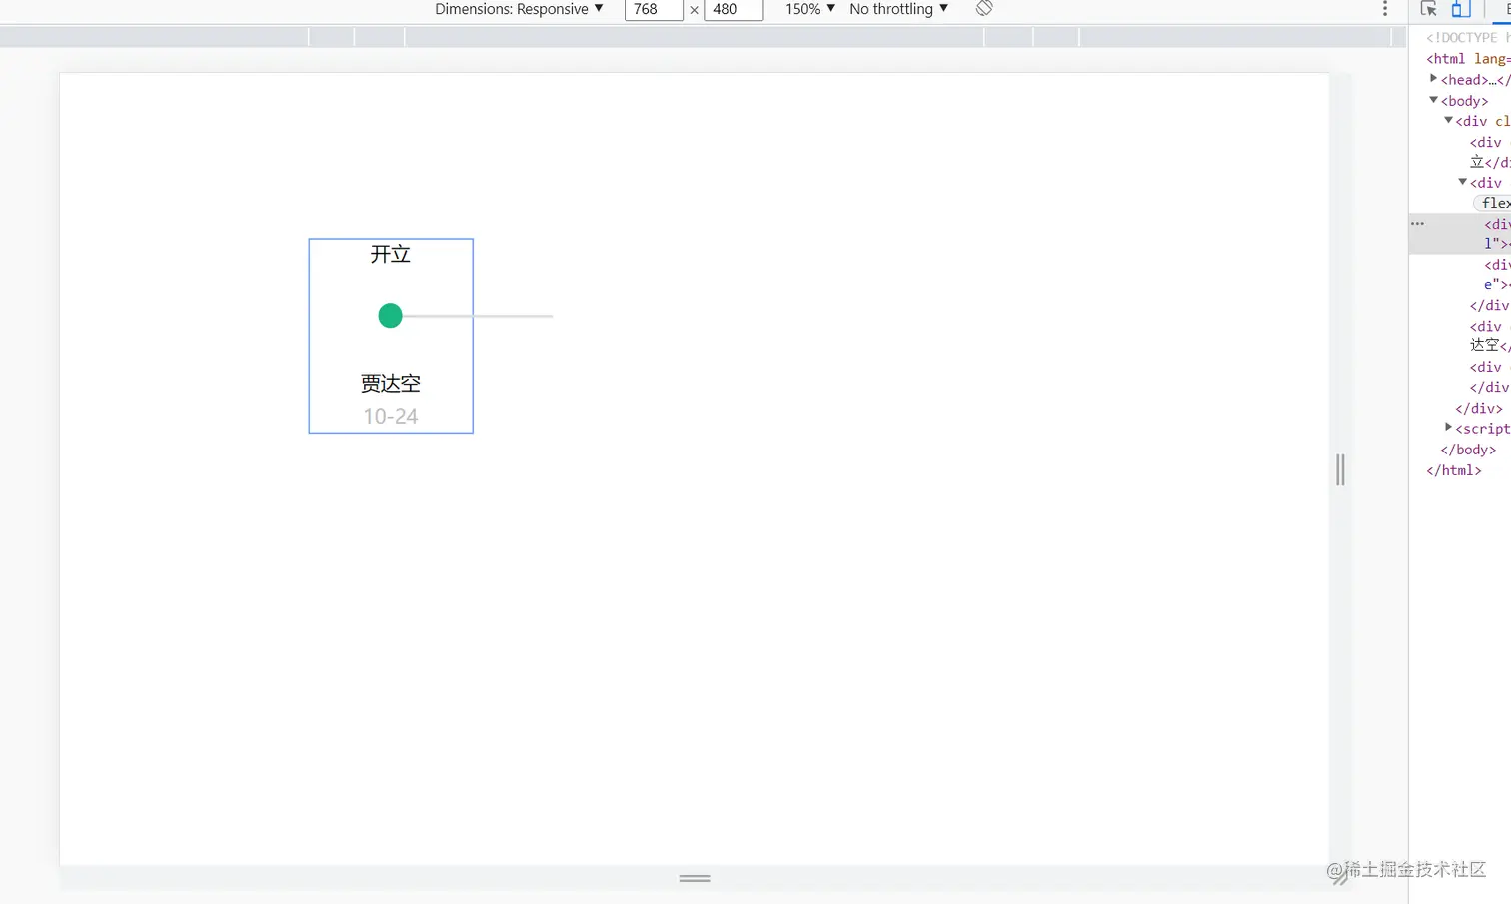Image resolution: width=1511 pixels, height=904 pixels.
Task: Open the Dimensions Responsive dropdown
Action: click(519, 9)
